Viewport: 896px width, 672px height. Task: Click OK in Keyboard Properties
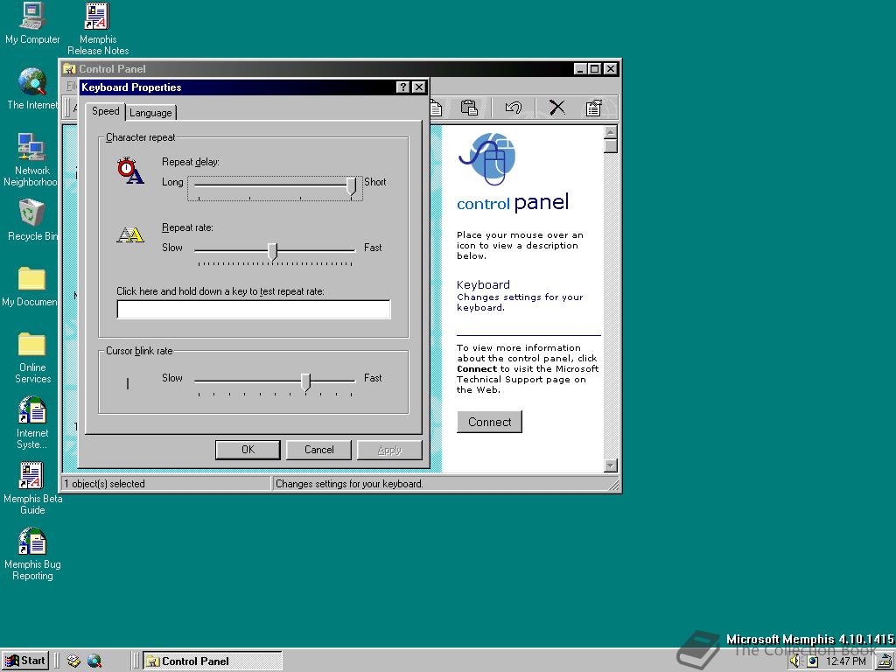pos(248,450)
